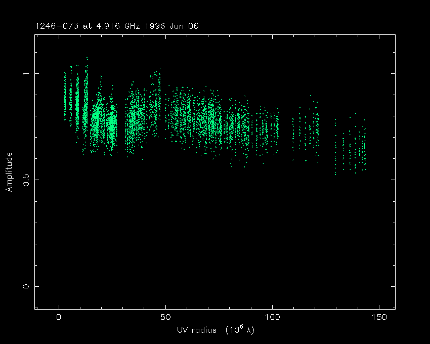Click the 'Amplitude' y-axis label
This screenshot has width=430, height=344.
9,173
